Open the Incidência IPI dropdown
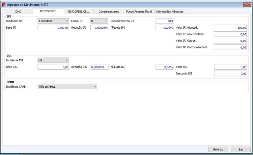The image size is (253, 155). point(53,21)
